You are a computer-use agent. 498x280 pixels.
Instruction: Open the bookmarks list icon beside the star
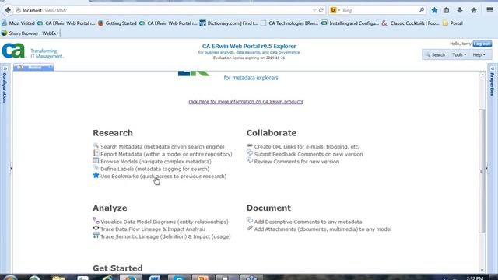pos(446,10)
